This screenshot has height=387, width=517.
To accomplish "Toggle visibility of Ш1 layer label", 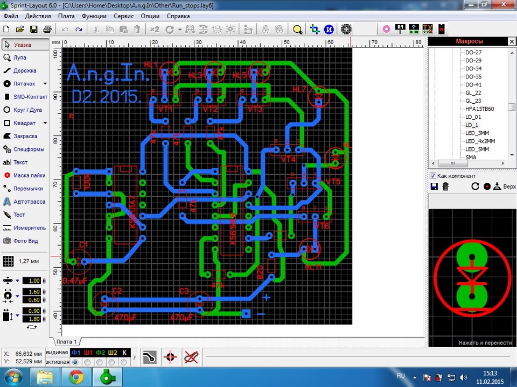I will (88, 353).
